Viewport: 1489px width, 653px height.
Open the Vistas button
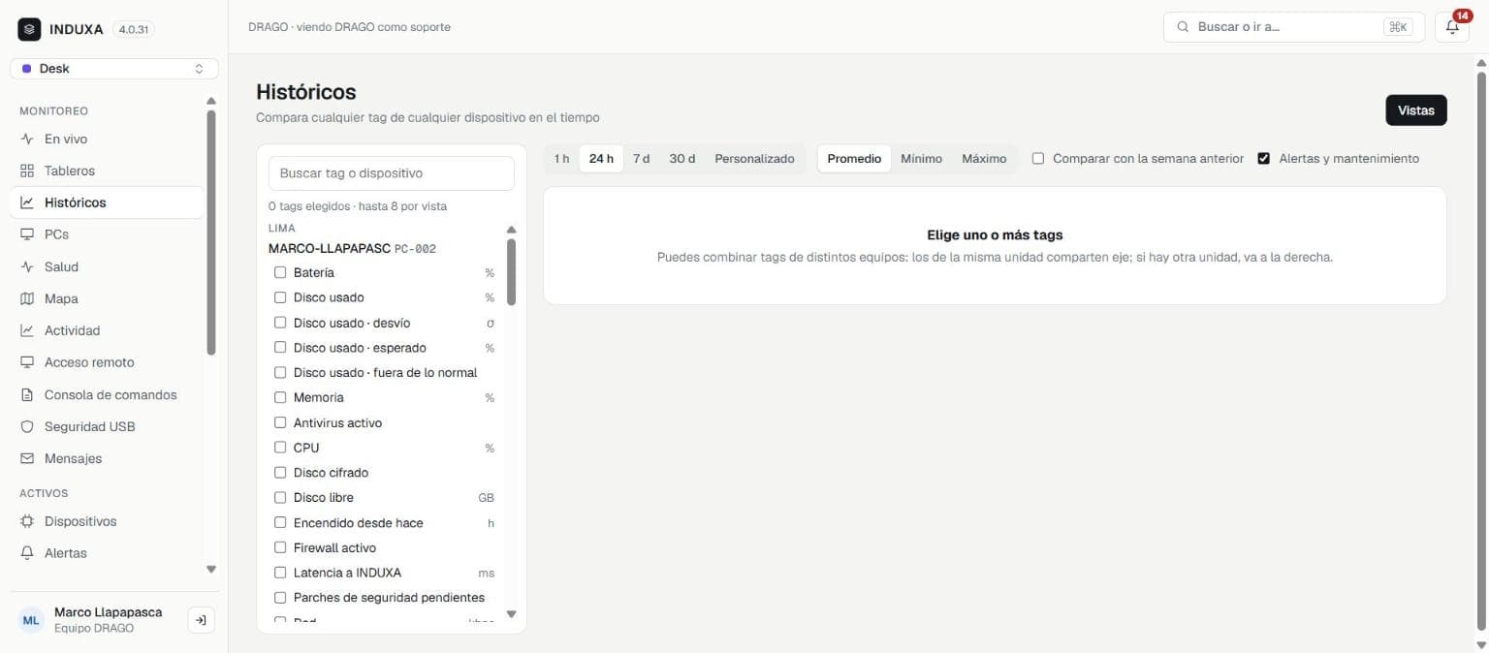click(x=1416, y=110)
